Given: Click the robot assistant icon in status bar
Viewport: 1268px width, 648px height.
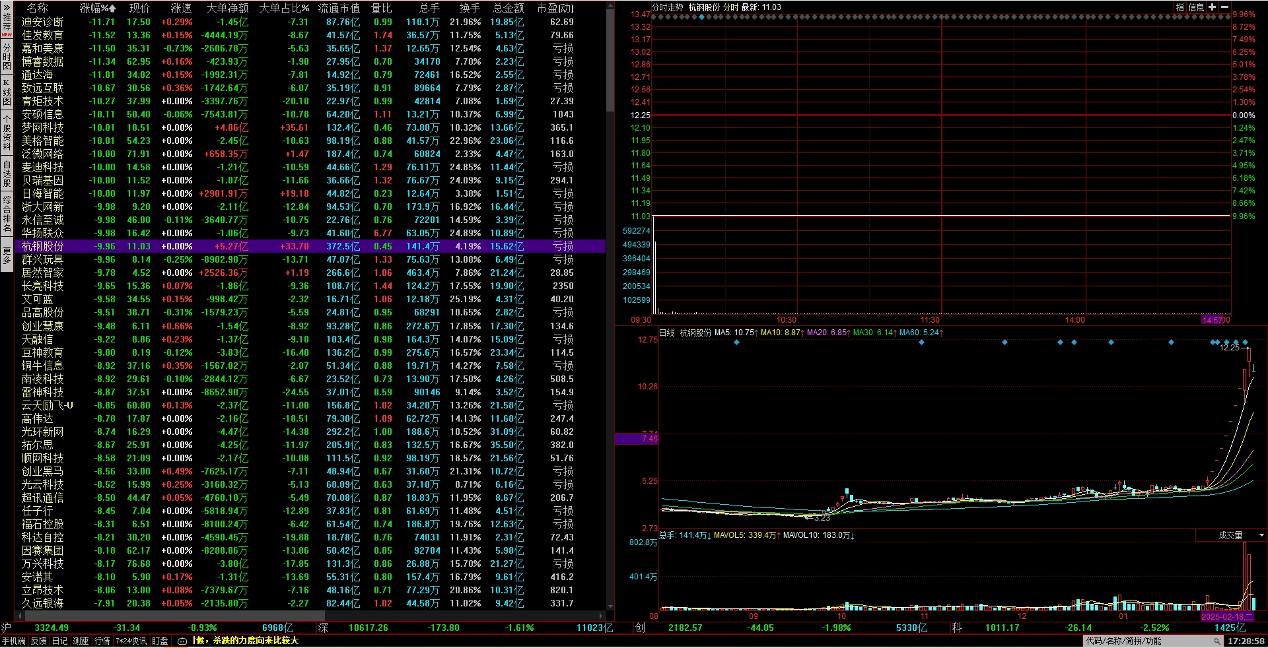Looking at the screenshot, I should click(182, 641).
